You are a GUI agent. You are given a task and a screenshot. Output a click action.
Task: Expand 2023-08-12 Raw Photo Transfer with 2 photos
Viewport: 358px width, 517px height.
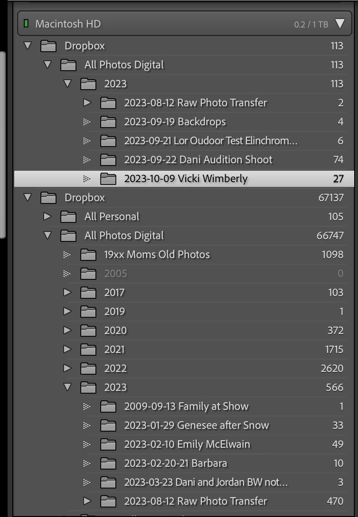click(x=87, y=102)
